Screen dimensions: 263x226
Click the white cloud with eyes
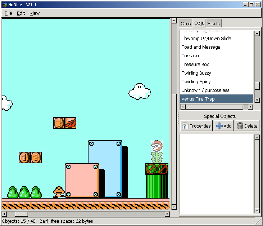click(x=140, y=92)
